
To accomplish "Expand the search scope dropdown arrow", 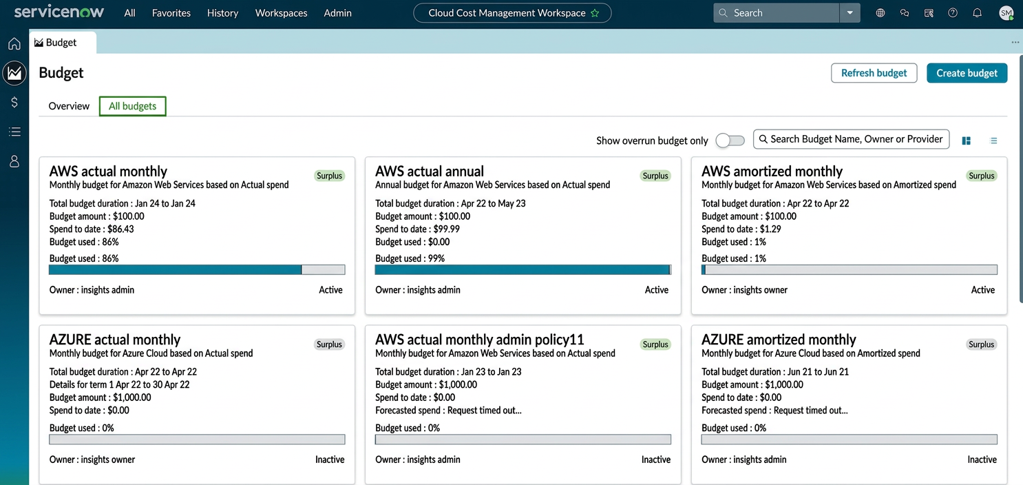I will (x=850, y=12).
